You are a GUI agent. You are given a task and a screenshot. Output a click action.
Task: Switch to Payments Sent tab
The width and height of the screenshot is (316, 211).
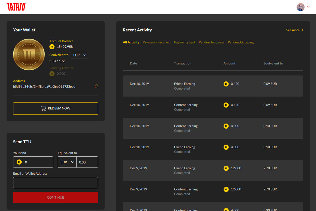coord(185,42)
